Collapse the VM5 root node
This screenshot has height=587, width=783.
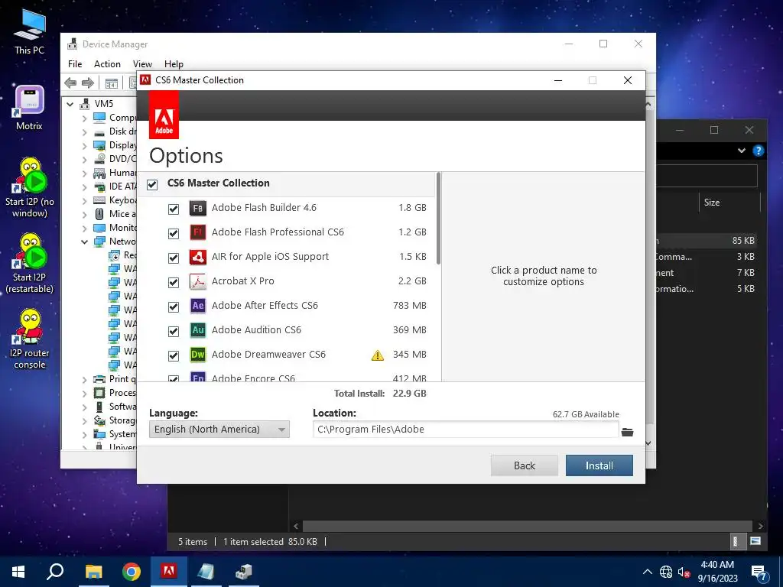point(70,104)
